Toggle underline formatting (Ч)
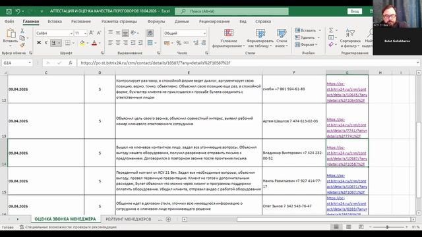This screenshot has height=237, width=422. [53, 43]
